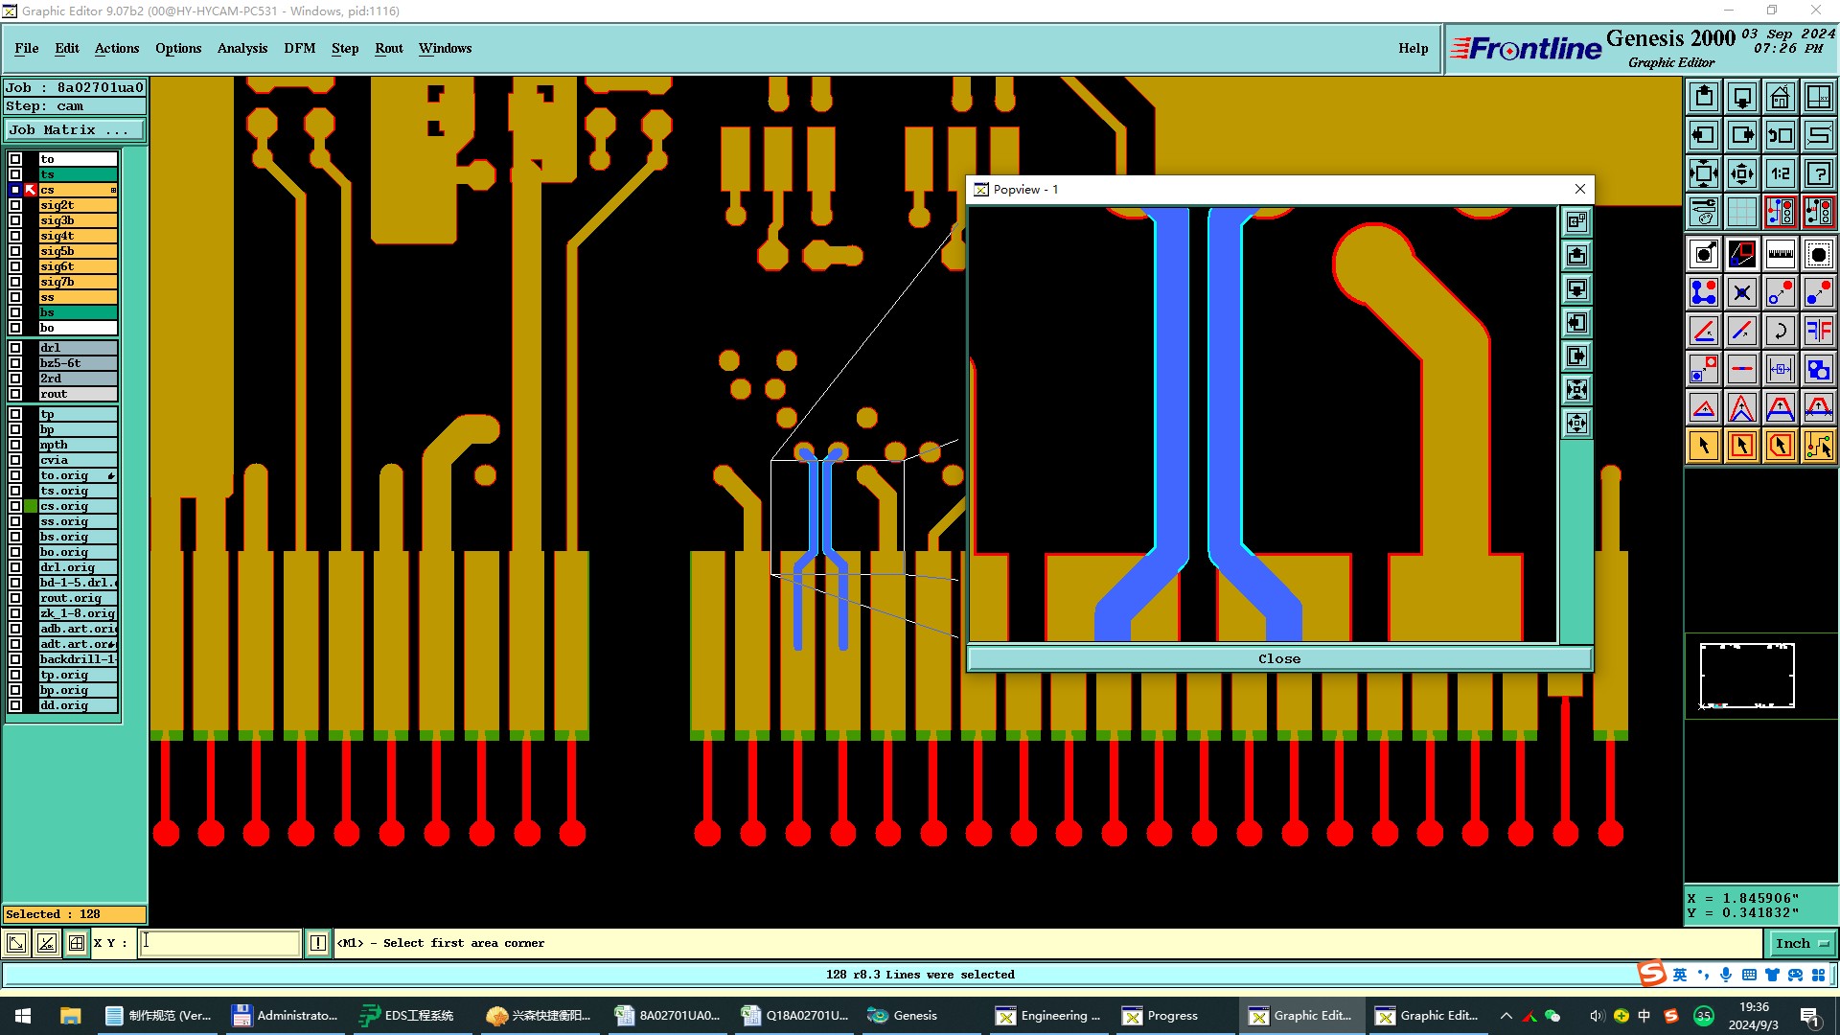The width and height of the screenshot is (1840, 1035).
Task: Click the 1:2 zoom icon
Action: click(x=1780, y=173)
